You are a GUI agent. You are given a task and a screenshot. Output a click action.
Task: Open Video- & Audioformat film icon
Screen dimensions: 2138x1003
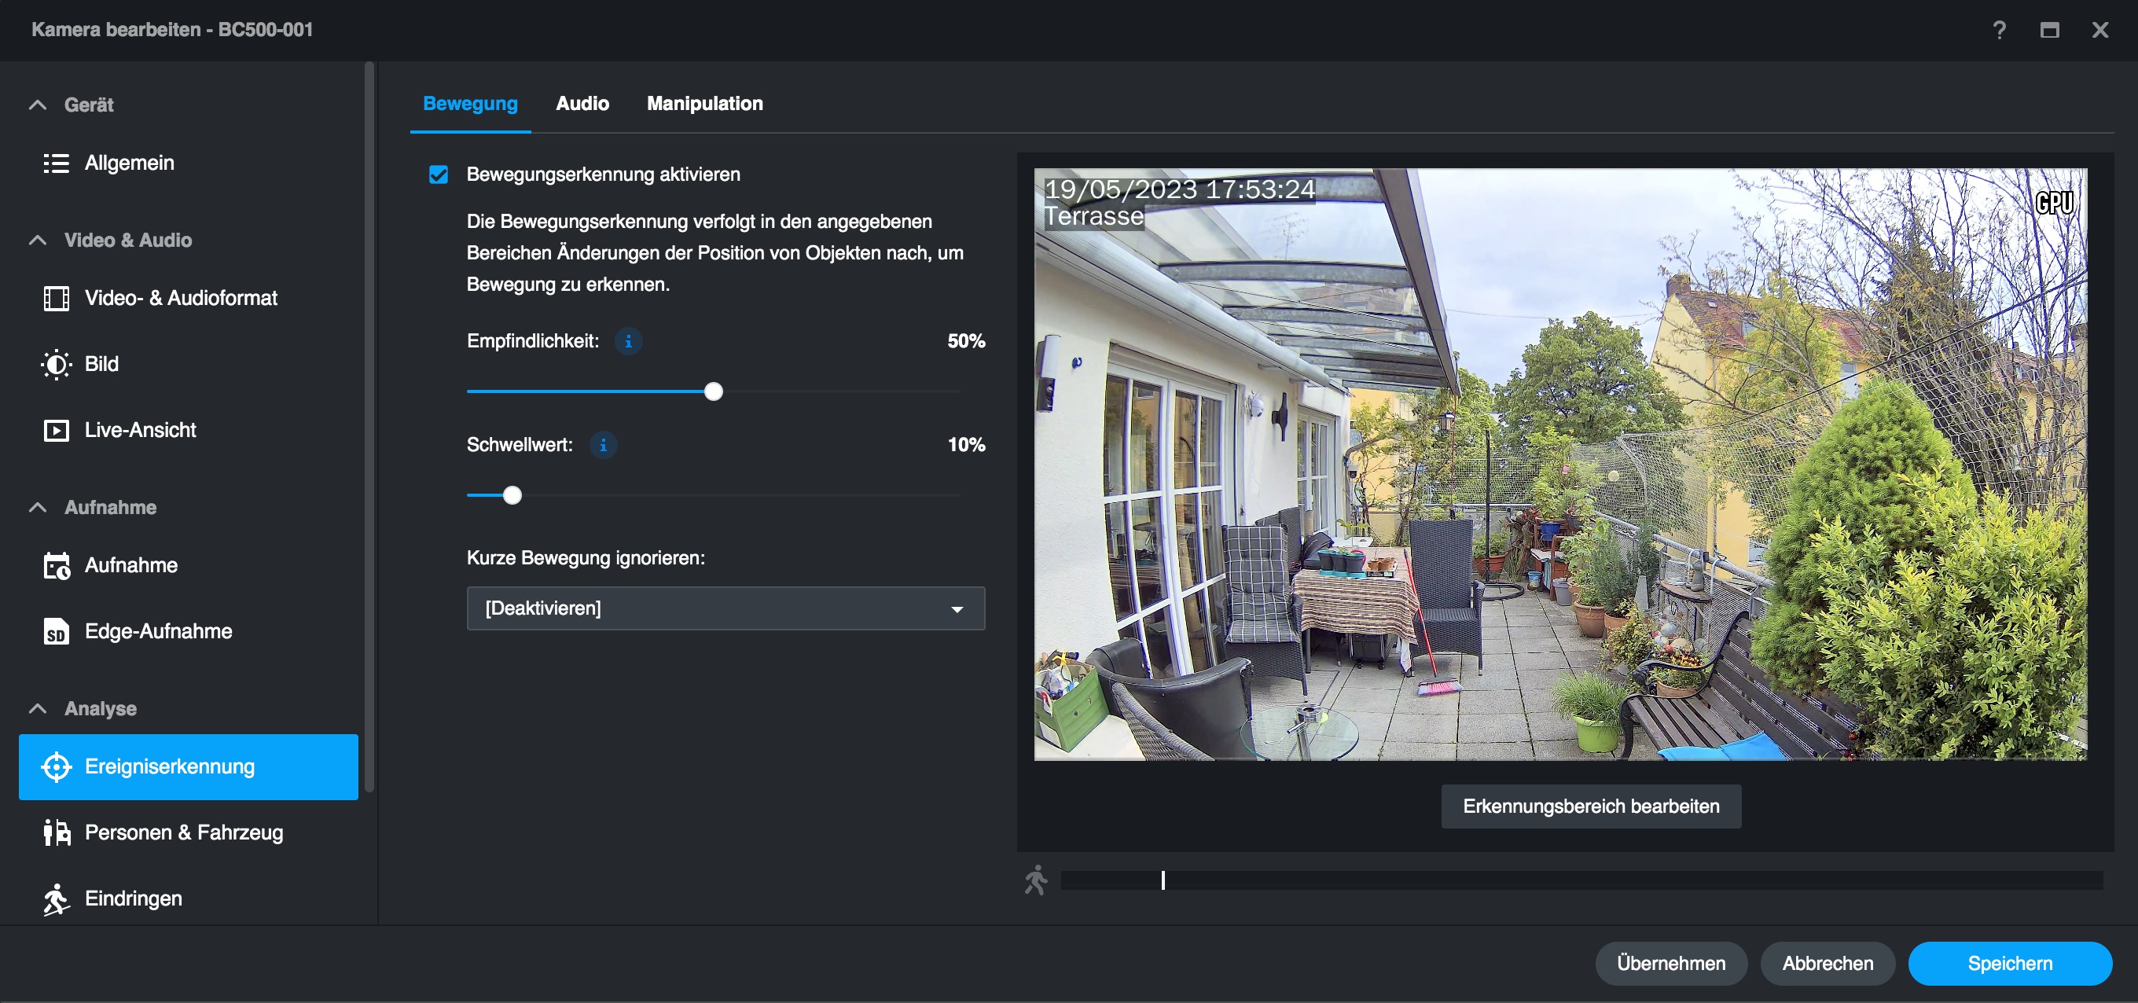click(x=56, y=298)
